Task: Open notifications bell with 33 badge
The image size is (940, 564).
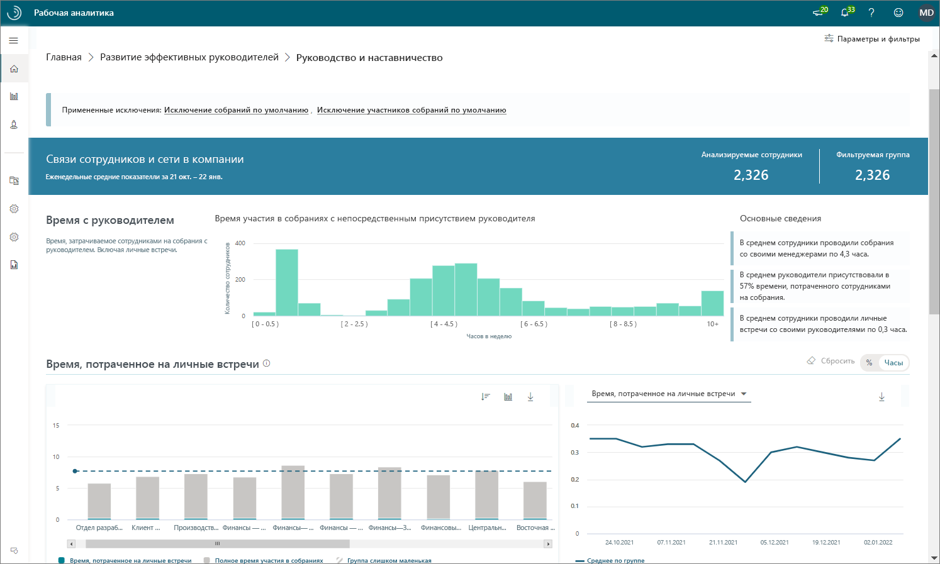Action: click(847, 12)
